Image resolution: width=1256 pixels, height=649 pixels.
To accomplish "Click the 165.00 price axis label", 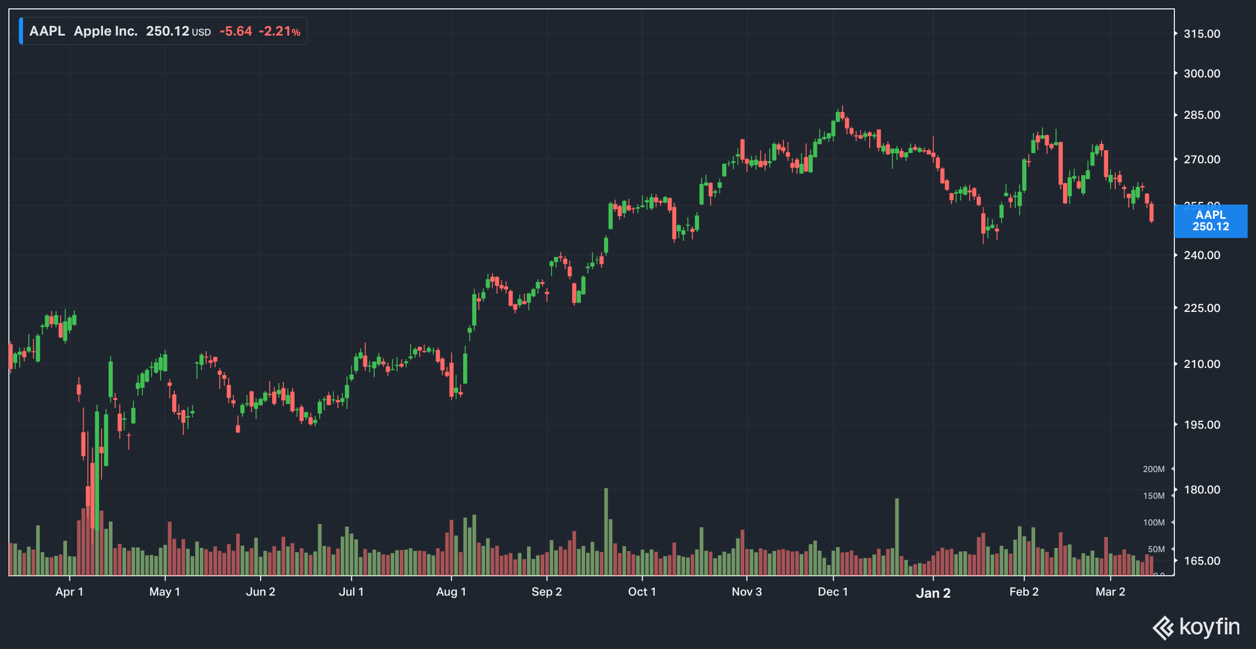I will pyautogui.click(x=1202, y=561).
